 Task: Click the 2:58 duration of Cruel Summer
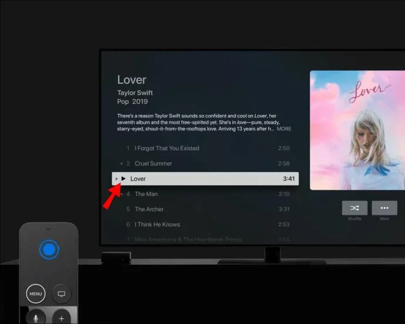[283, 164]
